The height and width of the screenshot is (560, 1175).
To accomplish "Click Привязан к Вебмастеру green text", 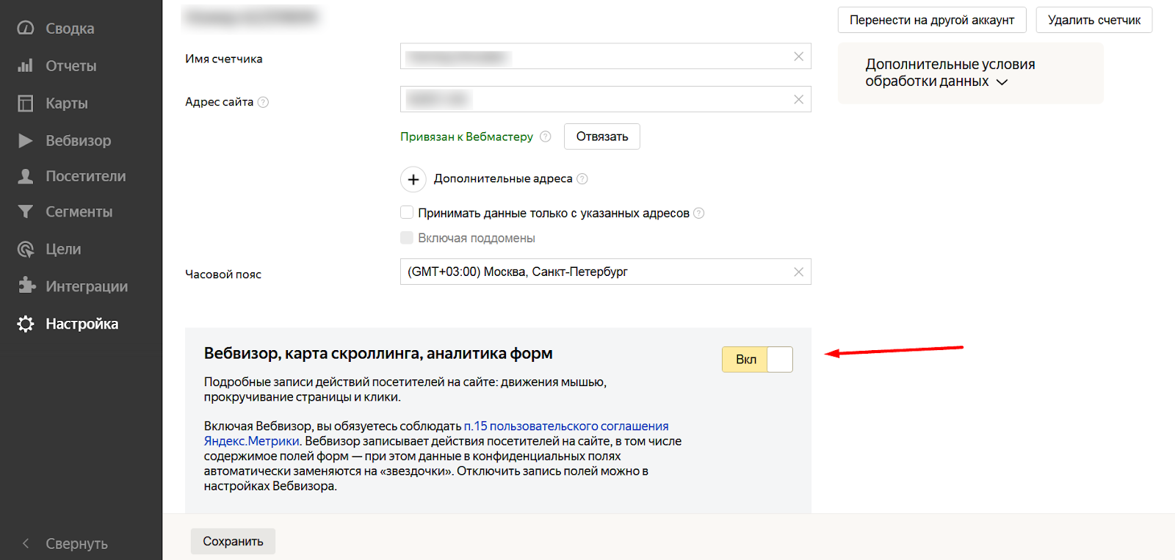I will (x=466, y=137).
